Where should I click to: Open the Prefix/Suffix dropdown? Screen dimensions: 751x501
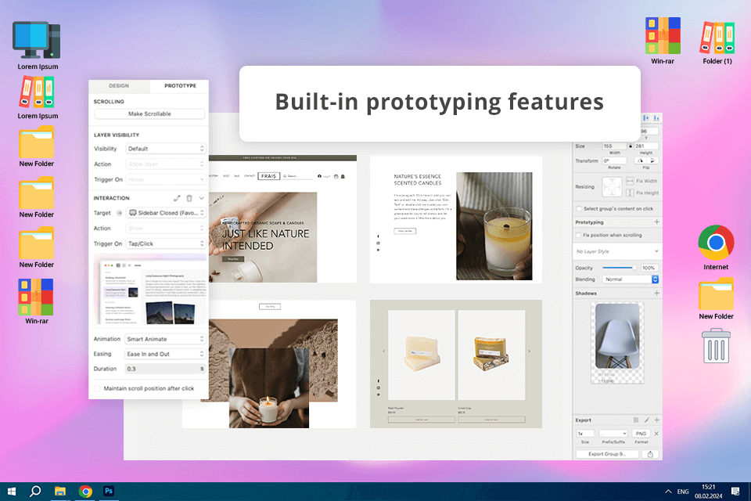click(613, 434)
